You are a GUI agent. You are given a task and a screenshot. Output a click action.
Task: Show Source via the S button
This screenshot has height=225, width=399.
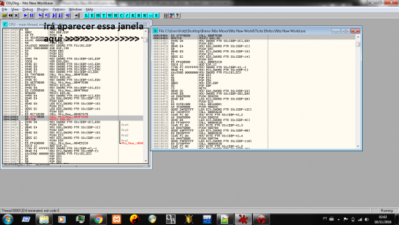pyautogui.click(x=157, y=15)
